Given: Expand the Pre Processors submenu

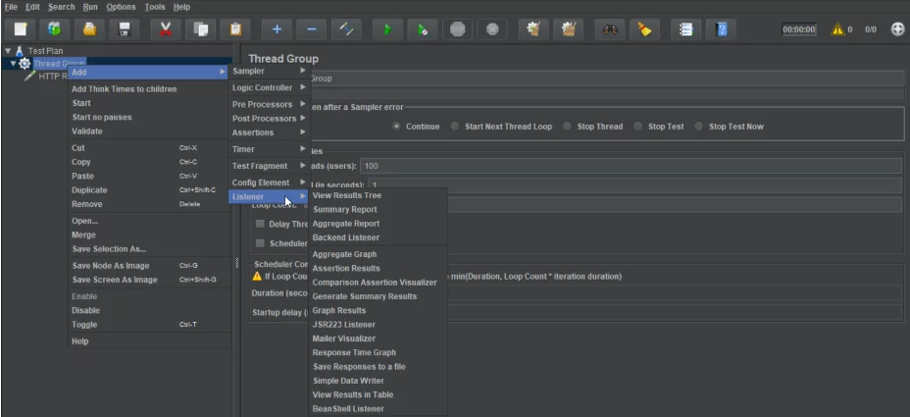Looking at the screenshot, I should pyautogui.click(x=270, y=105).
